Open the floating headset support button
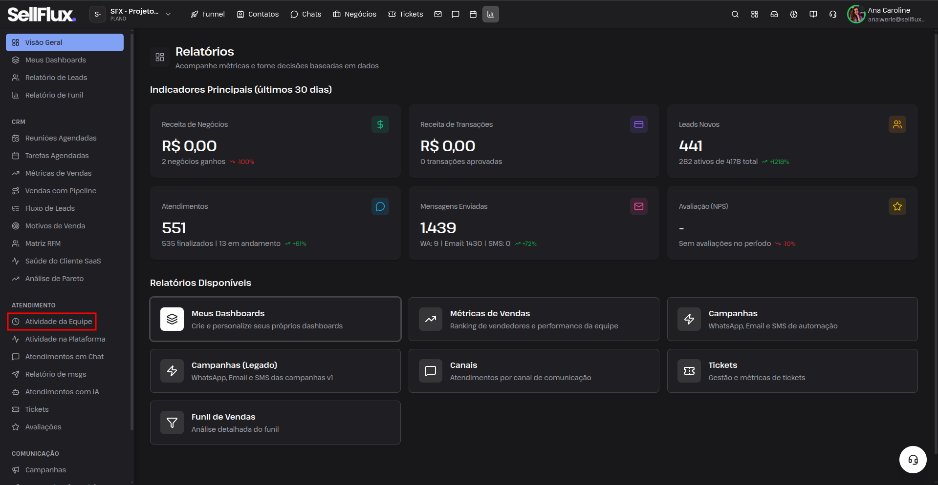This screenshot has width=938, height=485. click(913, 460)
